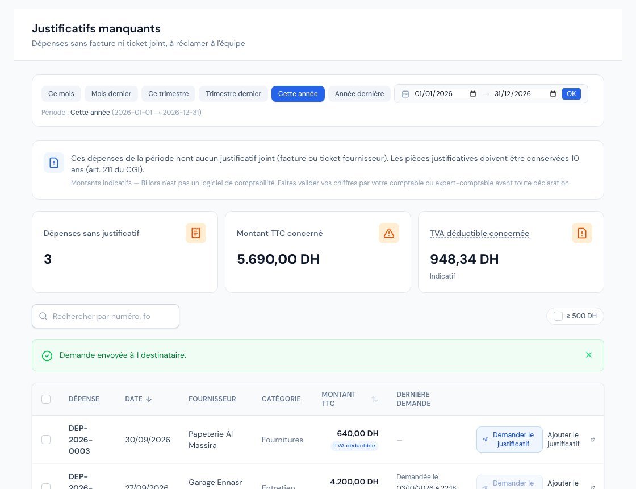Check the select-all checkbox in table header

tap(46, 399)
